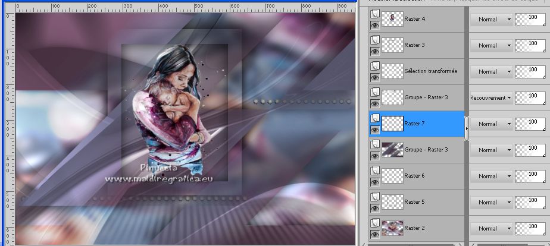Hide the Sélection transformée layer
Image resolution: width=550 pixels, height=246 pixels.
(375, 78)
